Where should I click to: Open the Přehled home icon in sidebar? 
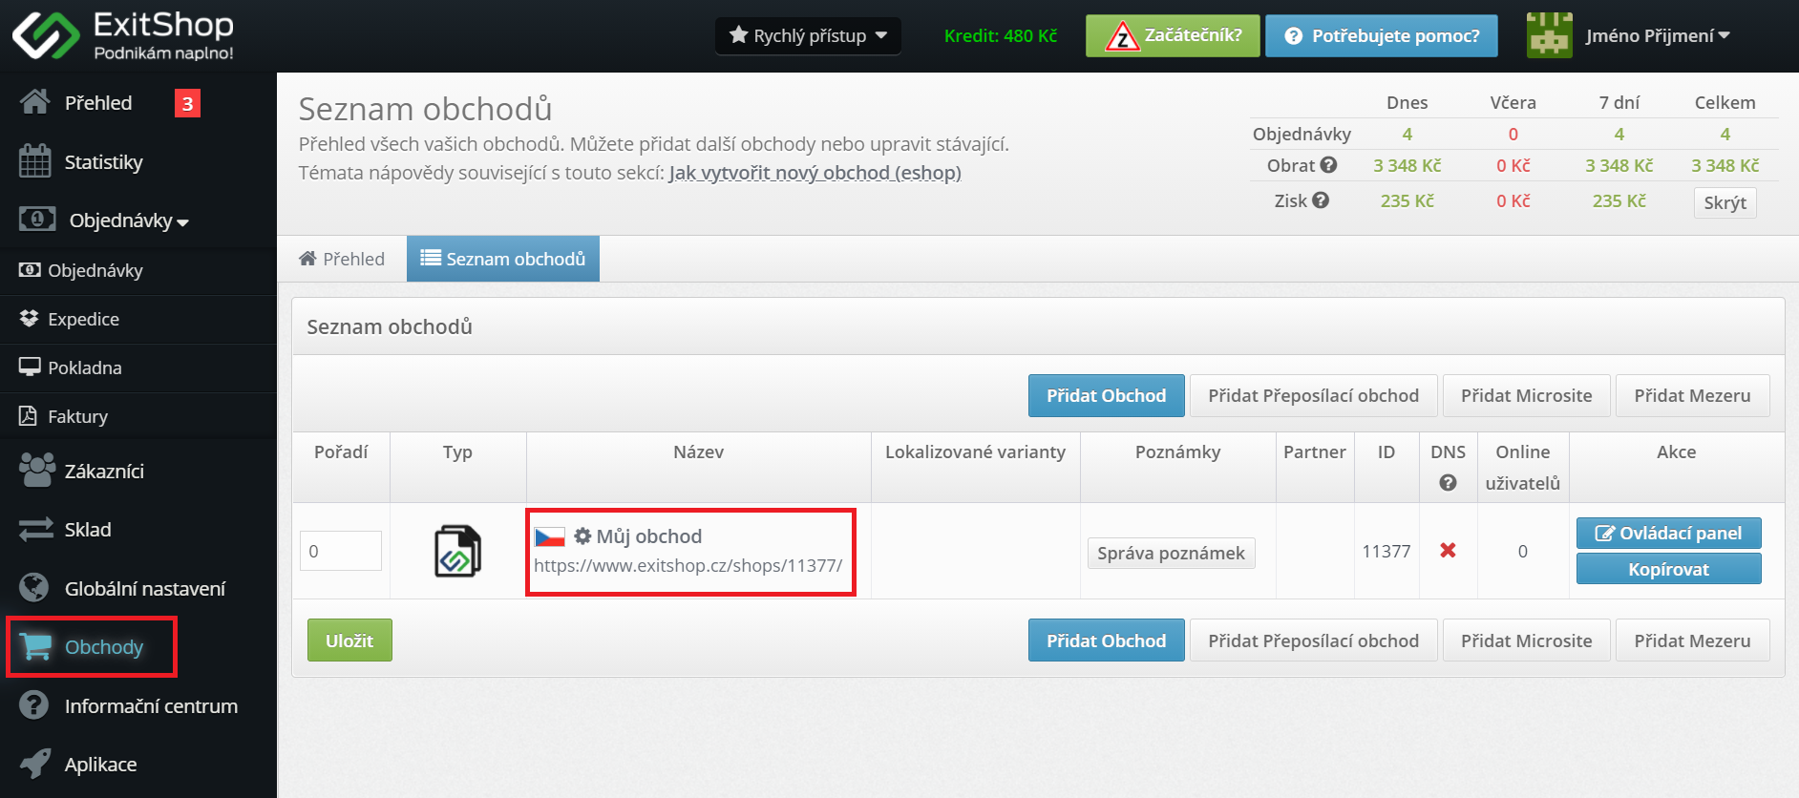pyautogui.click(x=35, y=102)
